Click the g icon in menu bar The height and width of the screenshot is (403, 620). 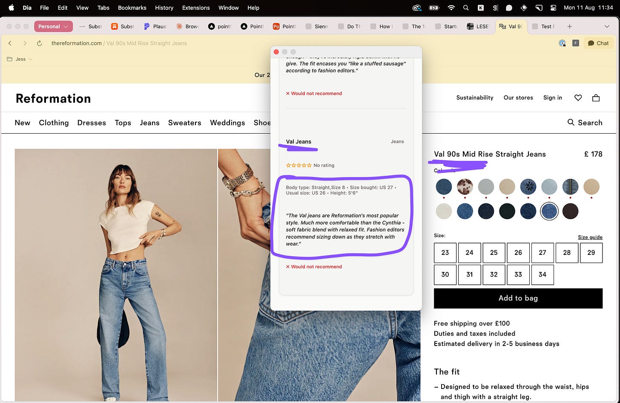(x=495, y=8)
